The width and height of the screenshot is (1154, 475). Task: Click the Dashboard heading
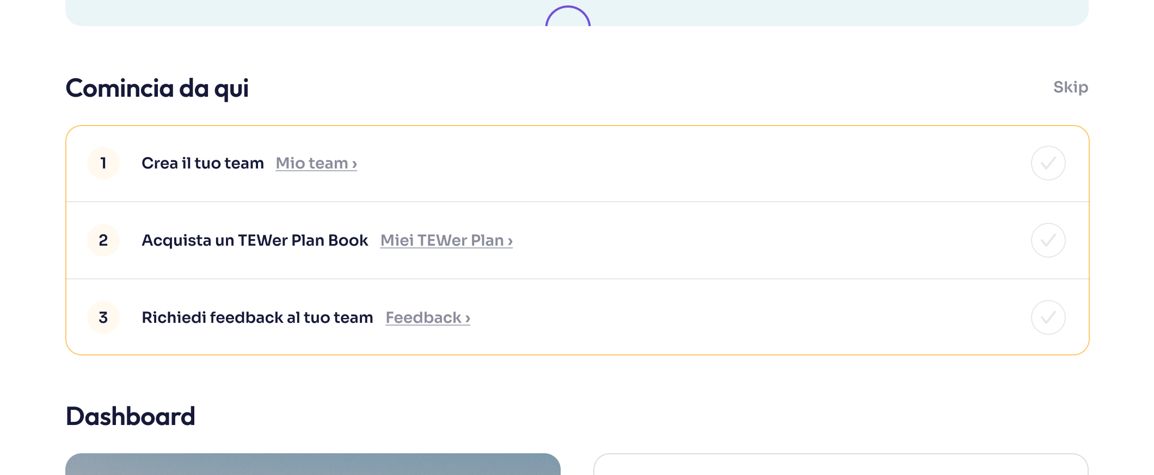pyautogui.click(x=130, y=416)
